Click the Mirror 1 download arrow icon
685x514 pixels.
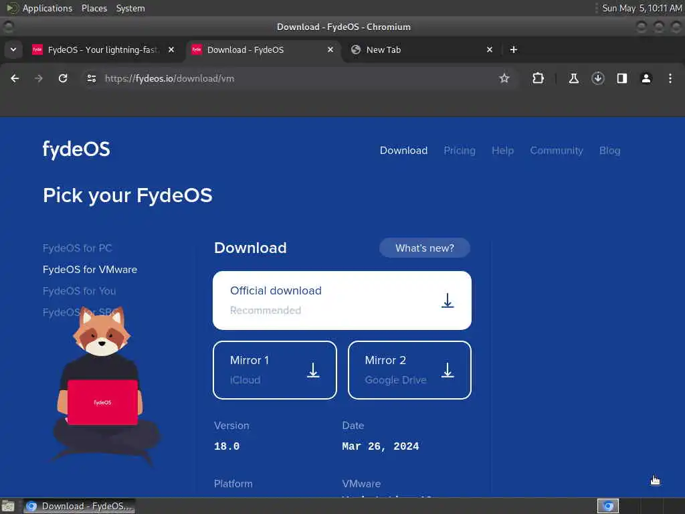point(313,369)
